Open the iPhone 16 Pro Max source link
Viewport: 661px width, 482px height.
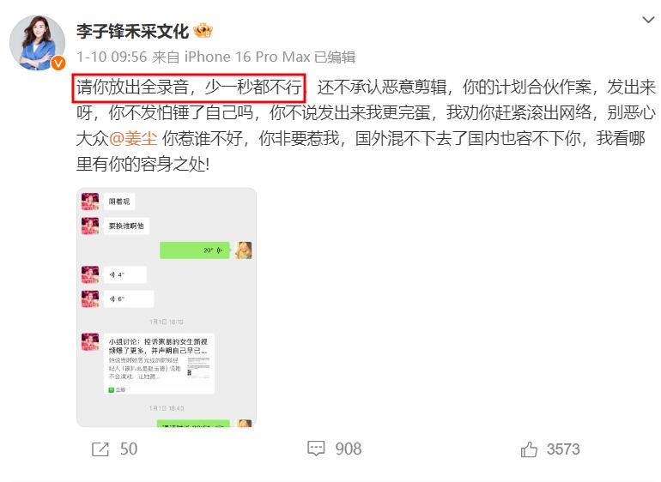point(247,57)
